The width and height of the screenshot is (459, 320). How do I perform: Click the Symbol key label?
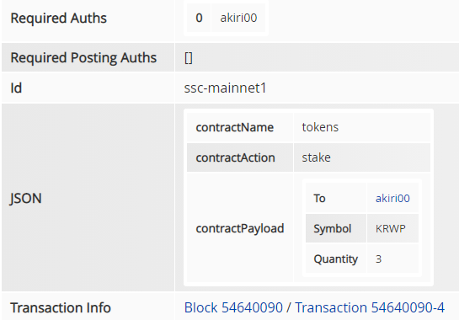point(332,229)
